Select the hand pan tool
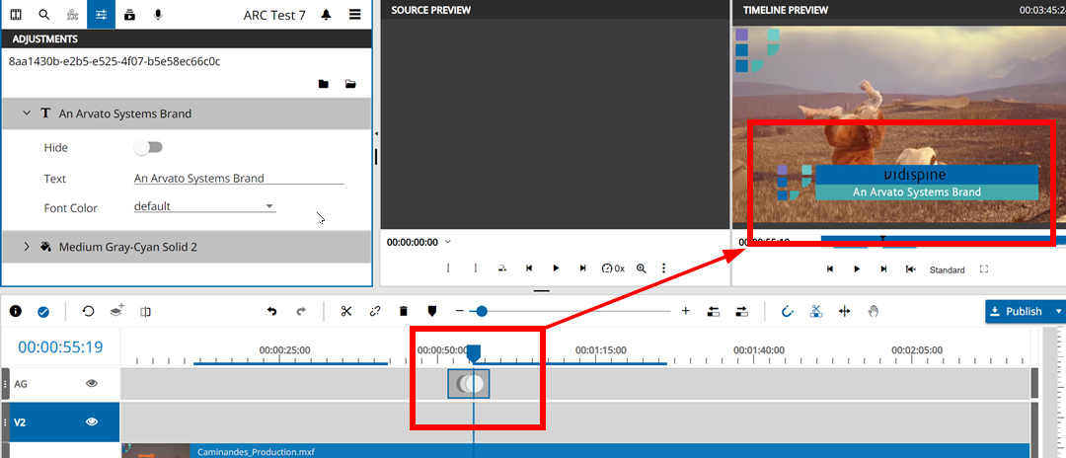Screen dimensions: 1066x458 (x=874, y=311)
